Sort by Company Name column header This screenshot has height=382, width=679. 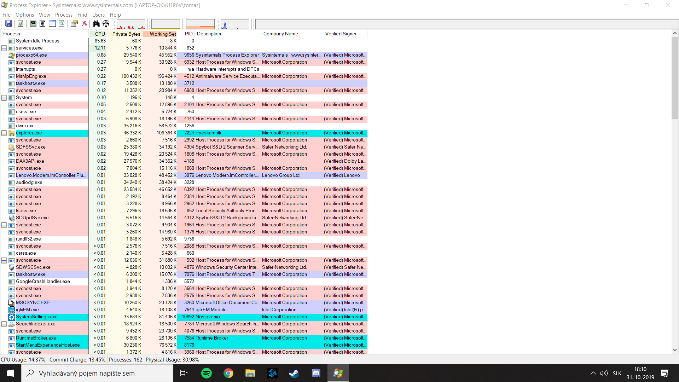pos(292,34)
